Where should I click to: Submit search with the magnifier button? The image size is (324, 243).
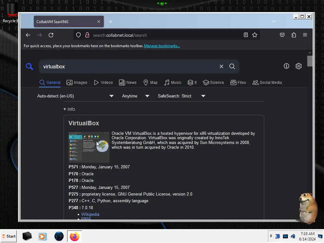tap(232, 66)
